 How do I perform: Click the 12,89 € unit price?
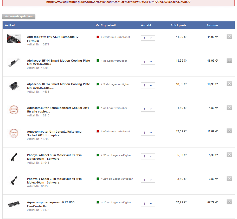[181, 131]
